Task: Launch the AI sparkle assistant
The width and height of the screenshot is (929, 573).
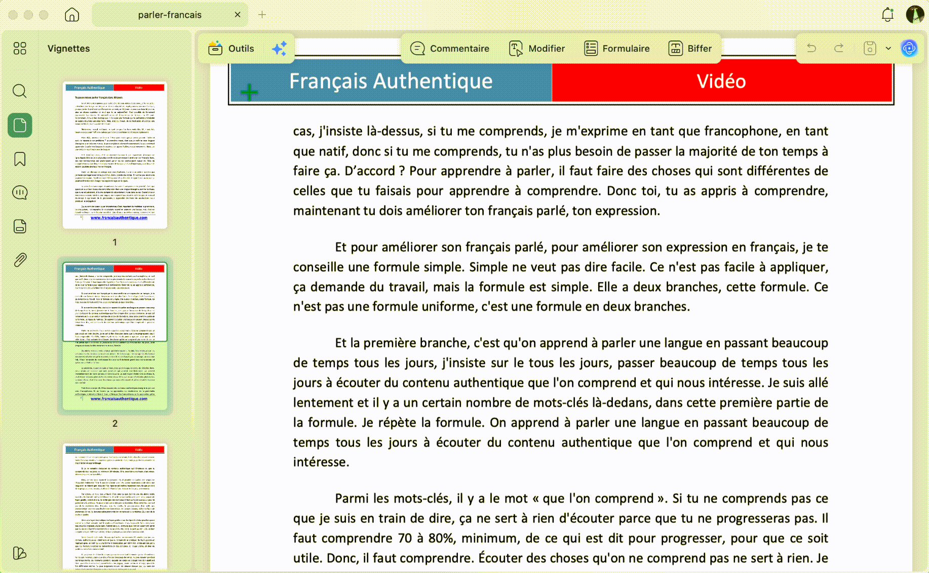Action: (x=279, y=49)
